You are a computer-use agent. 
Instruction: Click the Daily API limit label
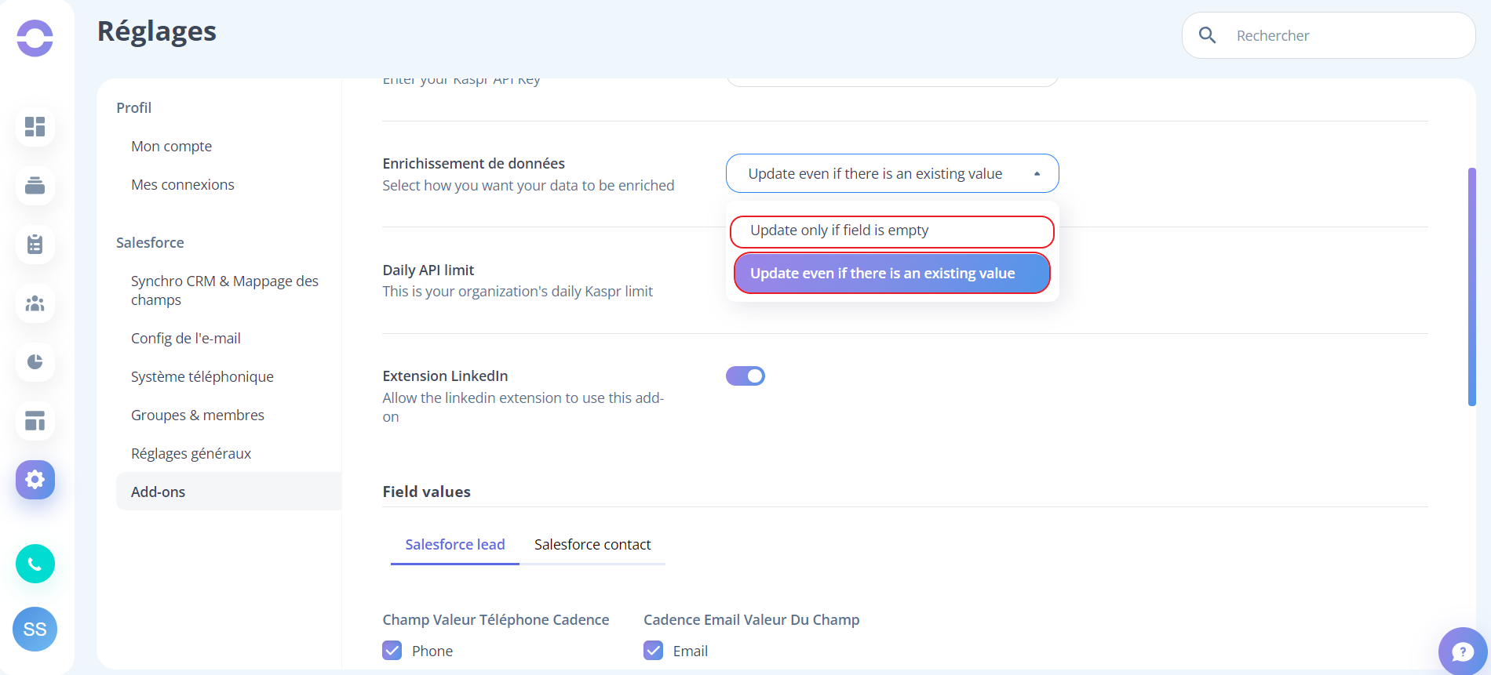428,270
